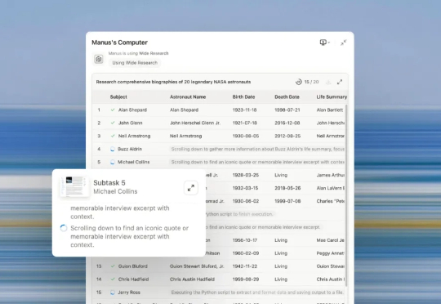This screenshot has width=441, height=304.
Task: Click birth date 1923-11-18
Action: [x=244, y=110]
